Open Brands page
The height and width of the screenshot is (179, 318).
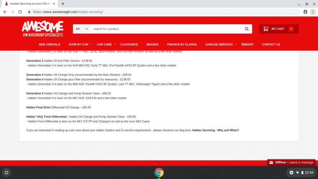pos(153,45)
